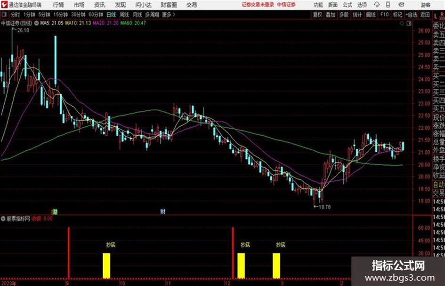Open the F10 company info button

[384, 15]
